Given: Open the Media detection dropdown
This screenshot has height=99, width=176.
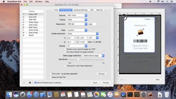Looking at the screenshot, I should 82,34.
